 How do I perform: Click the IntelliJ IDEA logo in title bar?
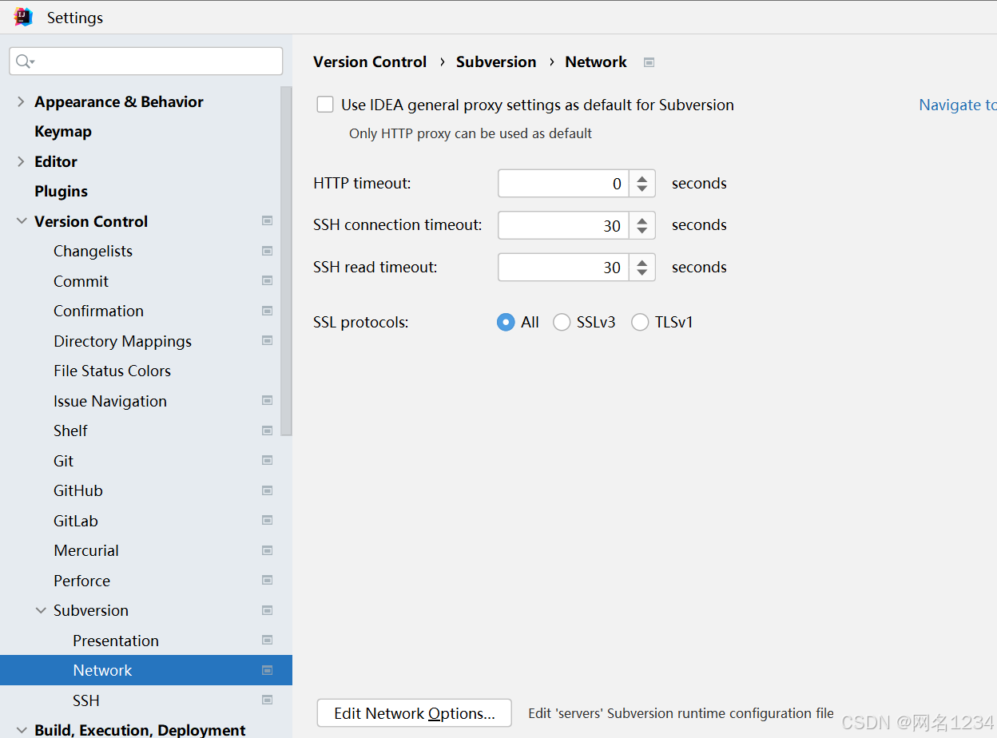[24, 18]
